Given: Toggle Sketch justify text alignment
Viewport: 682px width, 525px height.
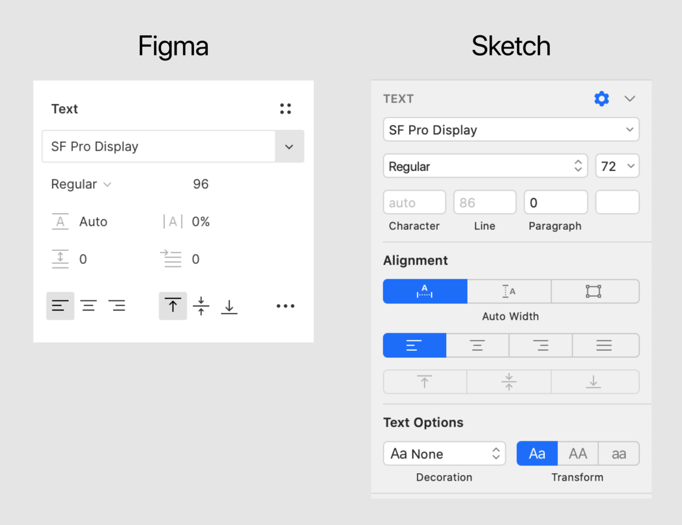Looking at the screenshot, I should 605,345.
